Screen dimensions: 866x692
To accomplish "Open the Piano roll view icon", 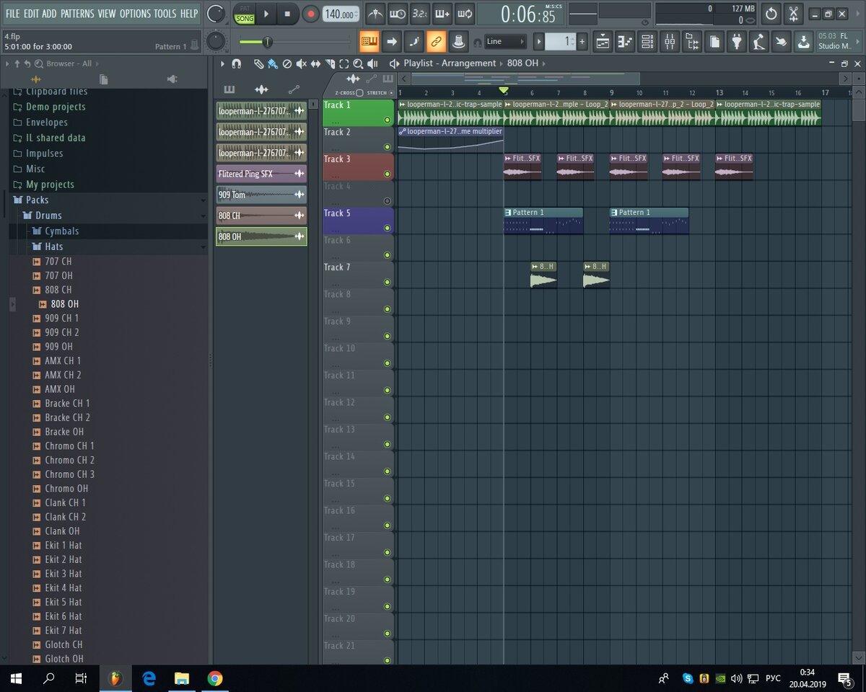I will tap(625, 42).
